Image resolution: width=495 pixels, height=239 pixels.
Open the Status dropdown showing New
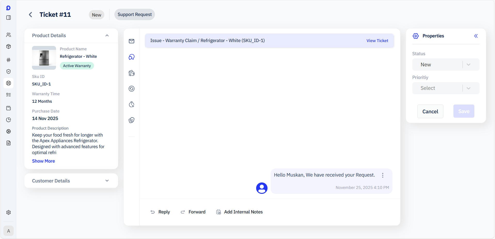click(445, 65)
